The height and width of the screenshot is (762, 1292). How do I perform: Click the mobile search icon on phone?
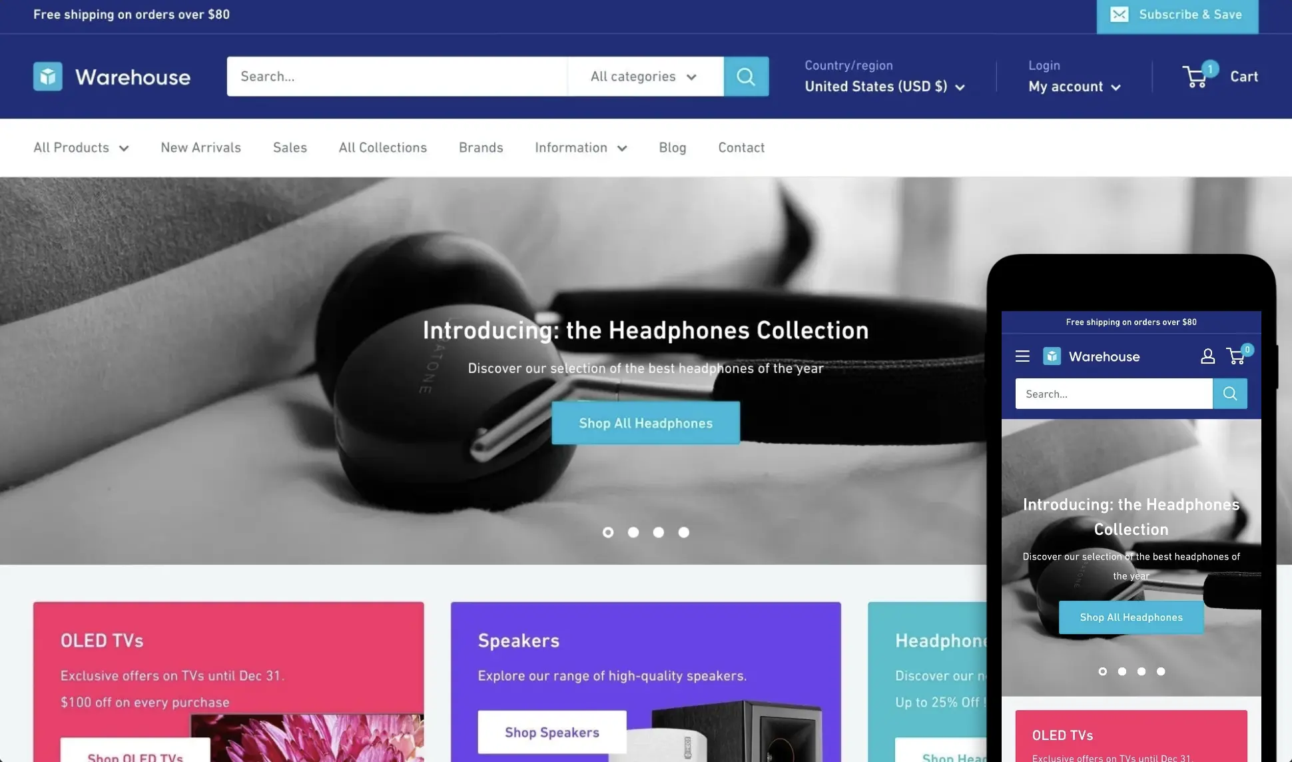(1230, 393)
